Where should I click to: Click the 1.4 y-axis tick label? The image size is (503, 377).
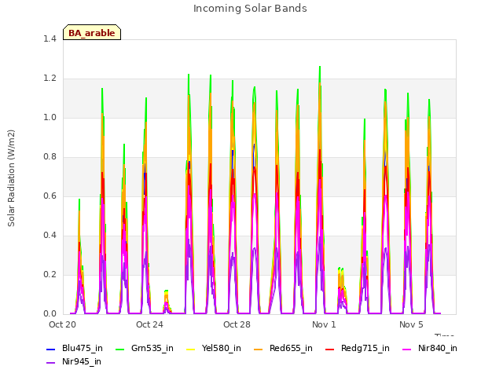pos(50,39)
